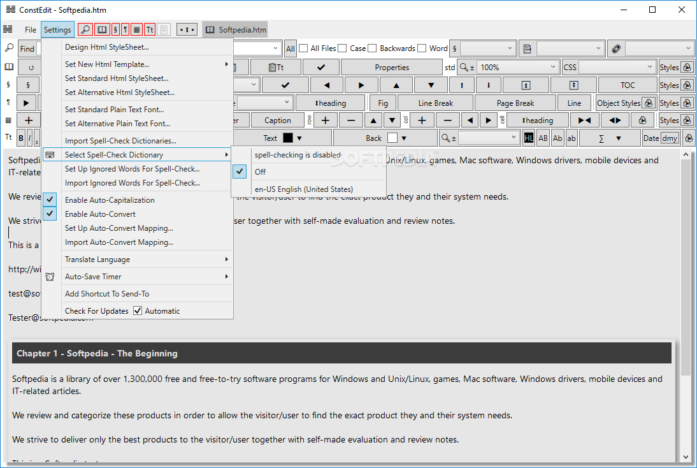This screenshot has width=697, height=468.
Task: Click the move section to top button
Action: coord(526,85)
